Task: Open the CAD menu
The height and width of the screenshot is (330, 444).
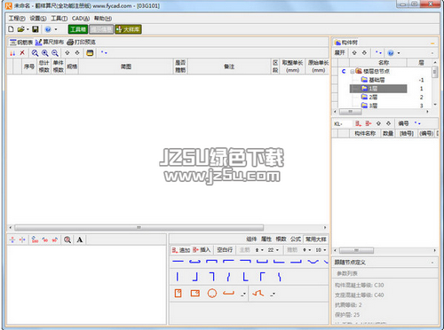Action: coord(81,19)
